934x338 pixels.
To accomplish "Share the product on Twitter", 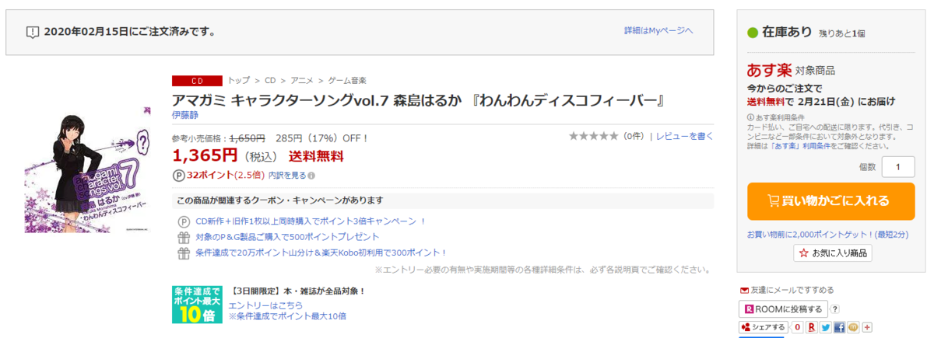I will pyautogui.click(x=826, y=327).
